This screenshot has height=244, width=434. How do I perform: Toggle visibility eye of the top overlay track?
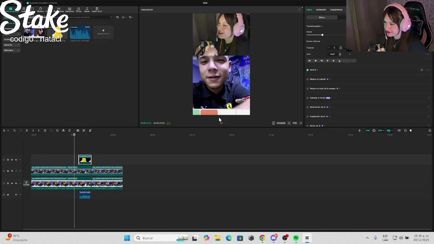click(x=12, y=160)
